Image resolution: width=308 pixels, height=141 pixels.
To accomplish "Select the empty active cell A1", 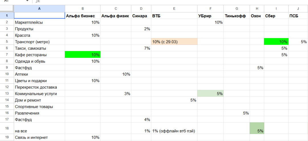I will (x=39, y=16).
